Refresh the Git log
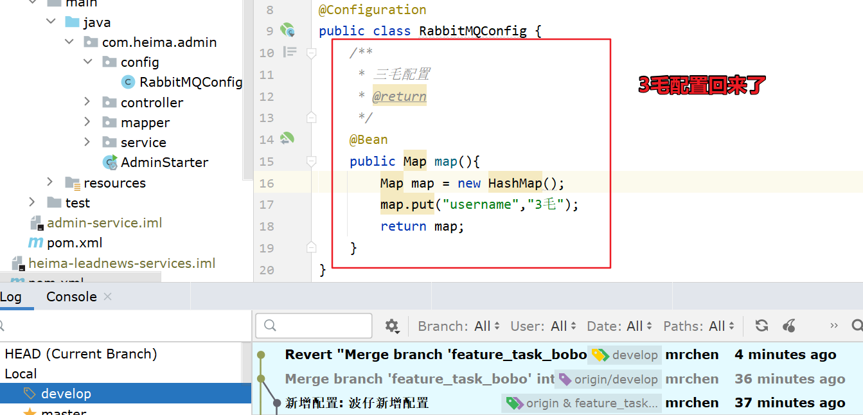This screenshot has height=415, width=863. 761,326
